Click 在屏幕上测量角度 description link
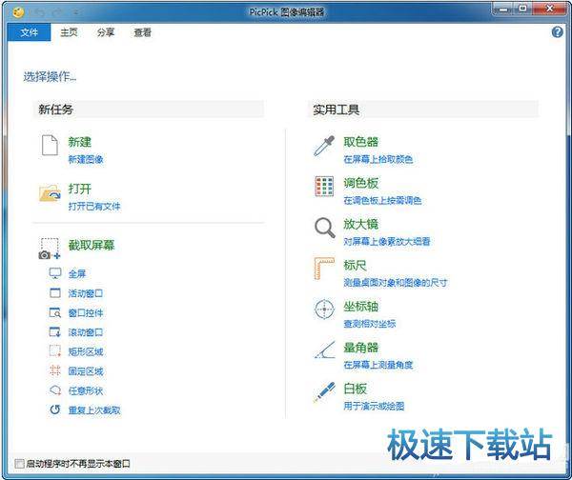Viewport: 572px width, 480px height. click(378, 365)
